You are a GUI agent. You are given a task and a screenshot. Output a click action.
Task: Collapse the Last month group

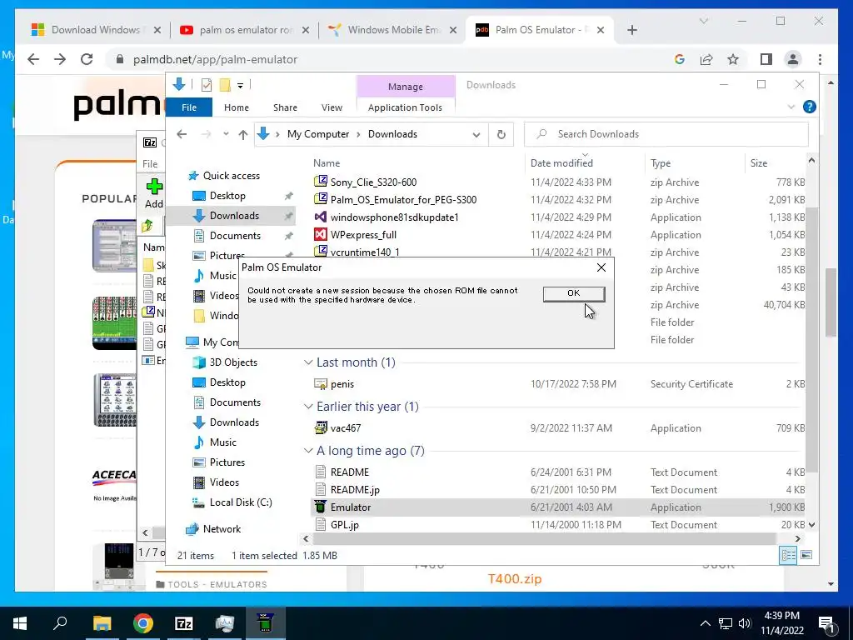308,362
